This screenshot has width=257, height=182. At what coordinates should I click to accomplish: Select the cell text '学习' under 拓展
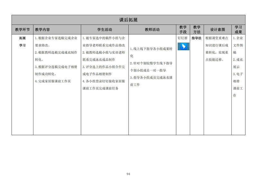pyautogui.click(x=22, y=45)
